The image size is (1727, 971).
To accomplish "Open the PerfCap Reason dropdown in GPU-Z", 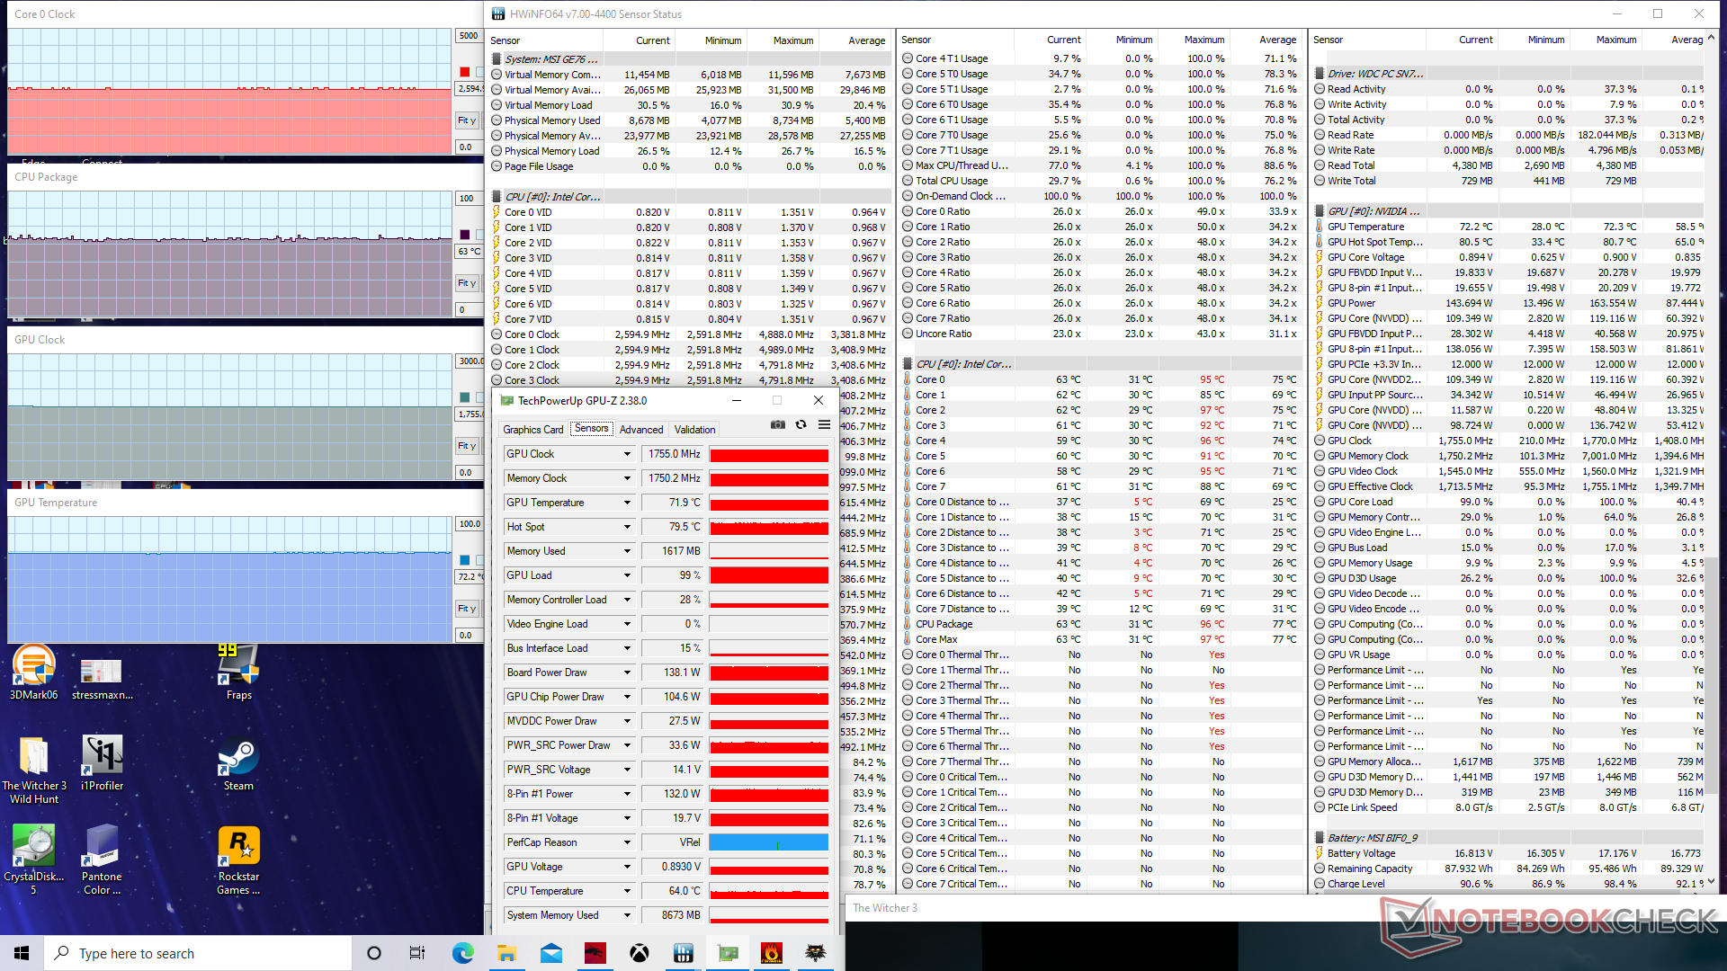I will pyautogui.click(x=627, y=842).
